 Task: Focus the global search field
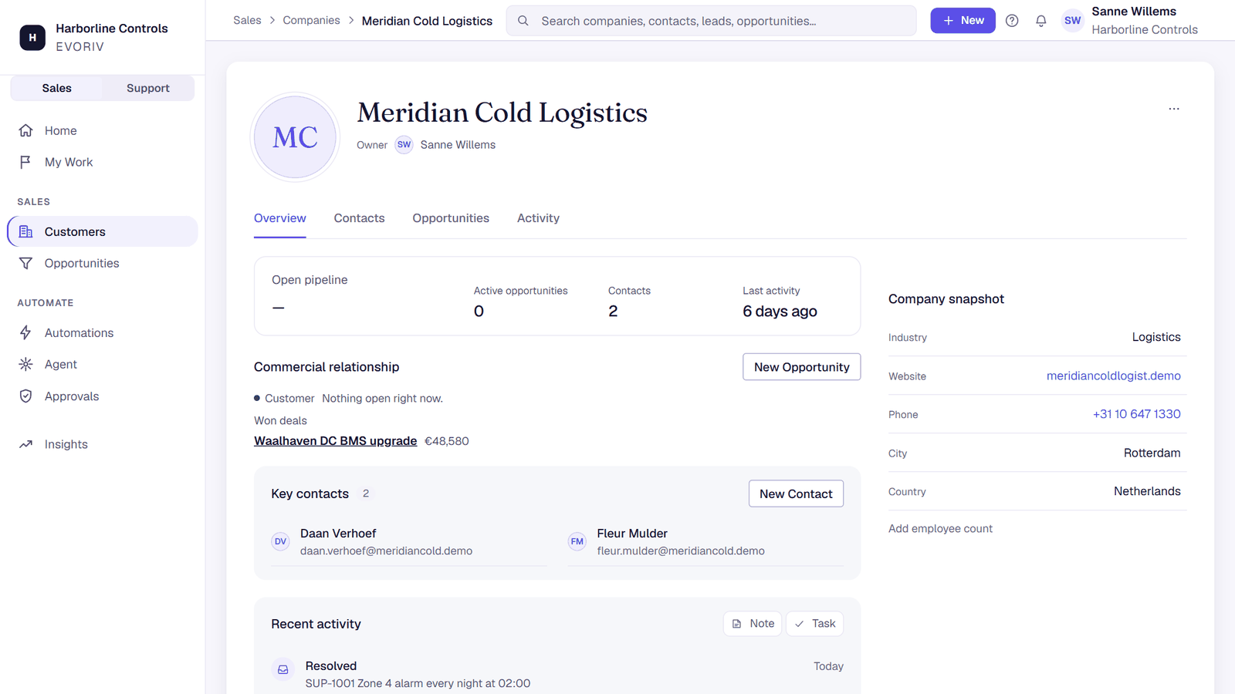click(711, 21)
